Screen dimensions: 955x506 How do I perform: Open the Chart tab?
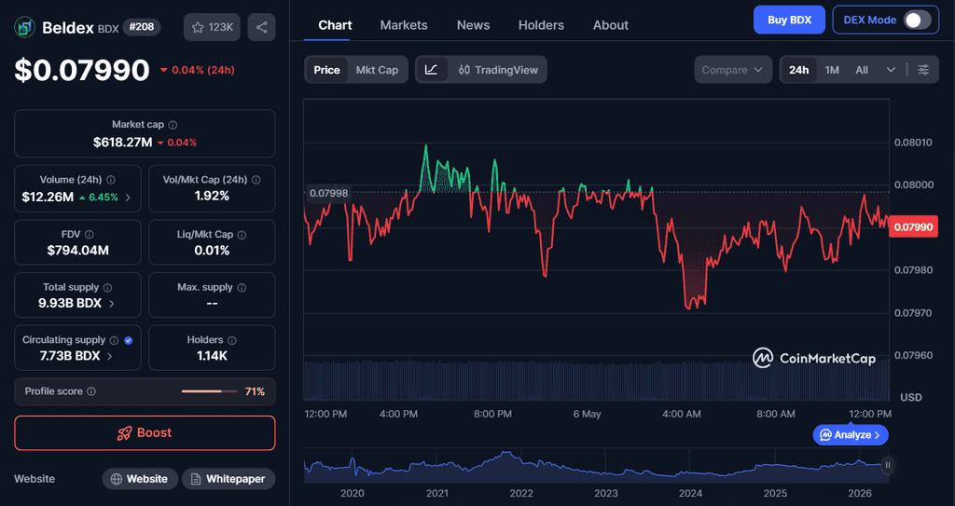(x=335, y=25)
